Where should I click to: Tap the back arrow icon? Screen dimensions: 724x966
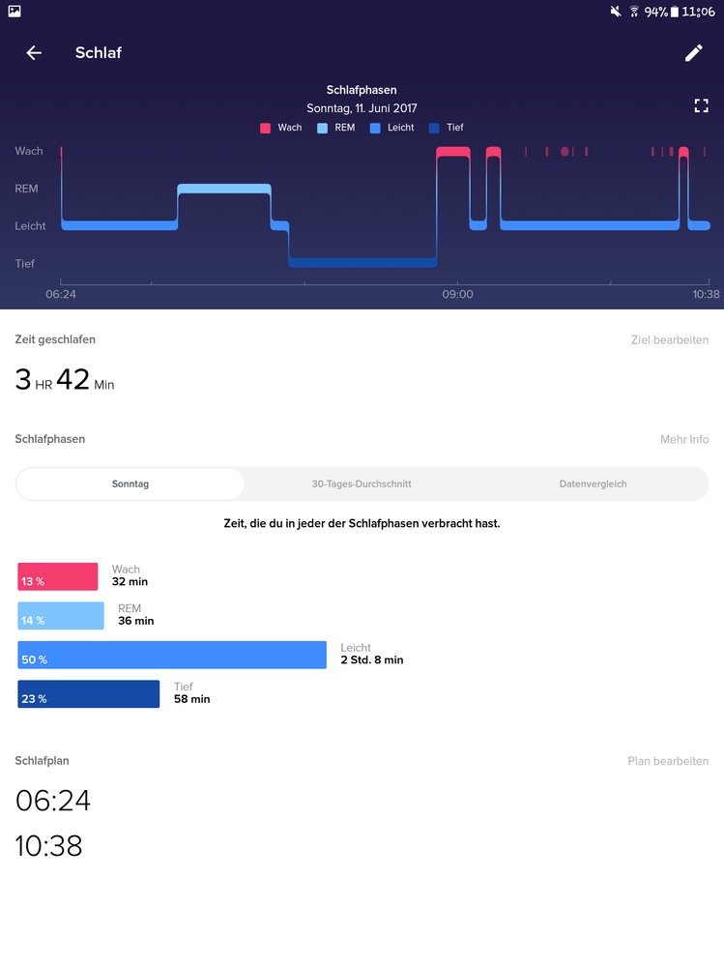34,53
